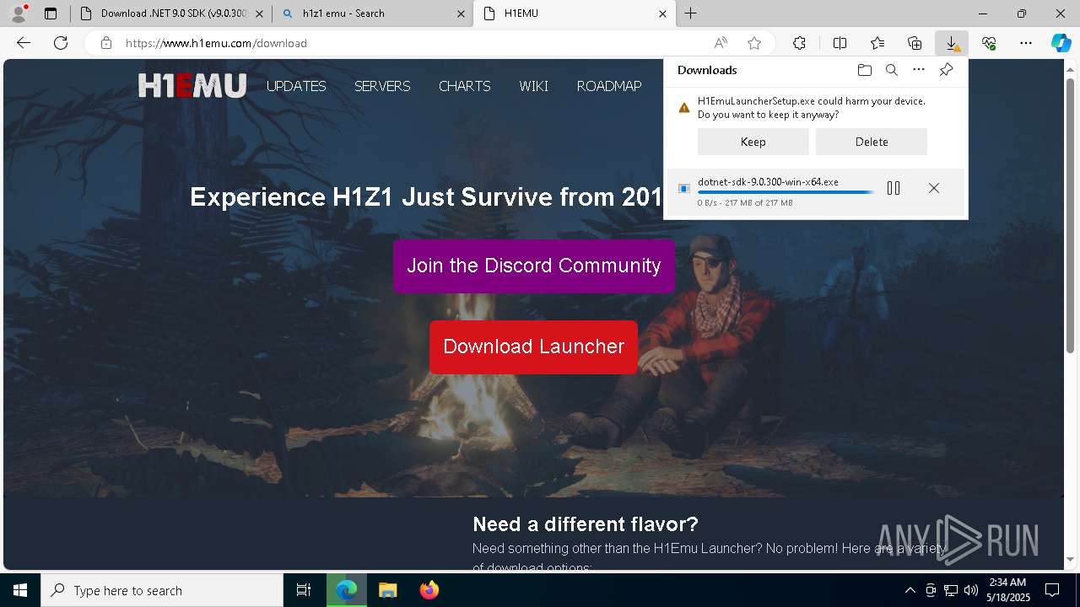
Task: Search downloads magnifier icon
Action: click(x=892, y=70)
